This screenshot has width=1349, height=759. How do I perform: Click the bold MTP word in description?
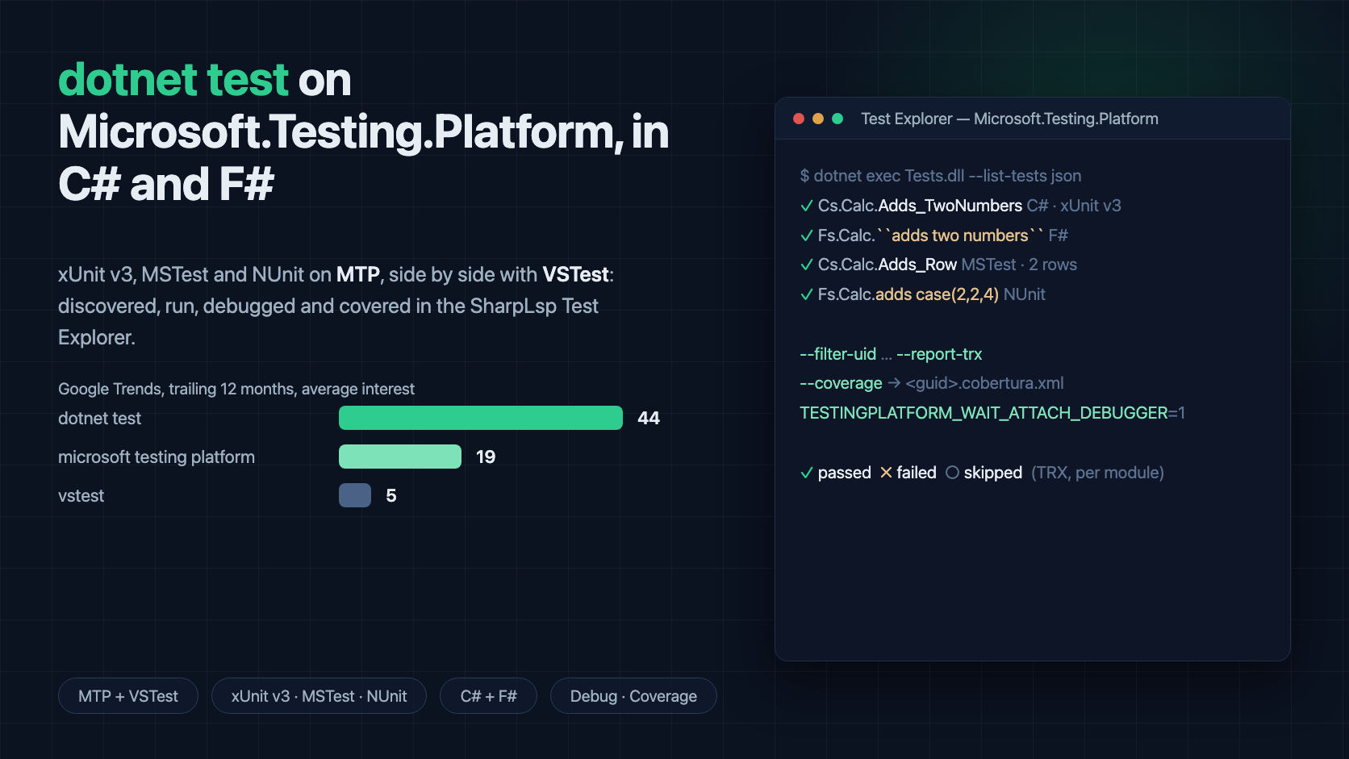[358, 274]
